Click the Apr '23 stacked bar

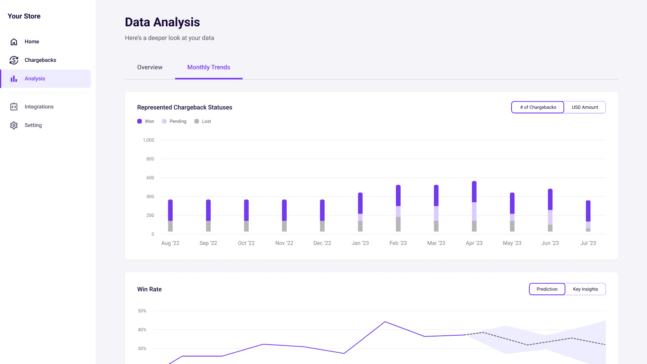pyautogui.click(x=474, y=206)
